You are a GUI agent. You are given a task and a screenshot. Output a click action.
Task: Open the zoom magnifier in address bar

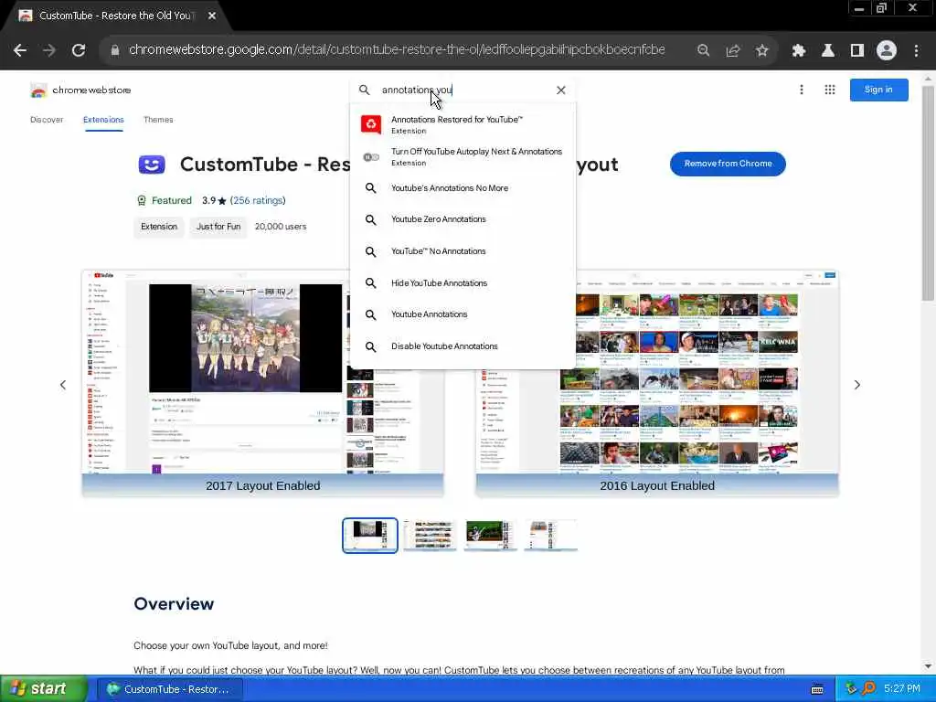[703, 50]
